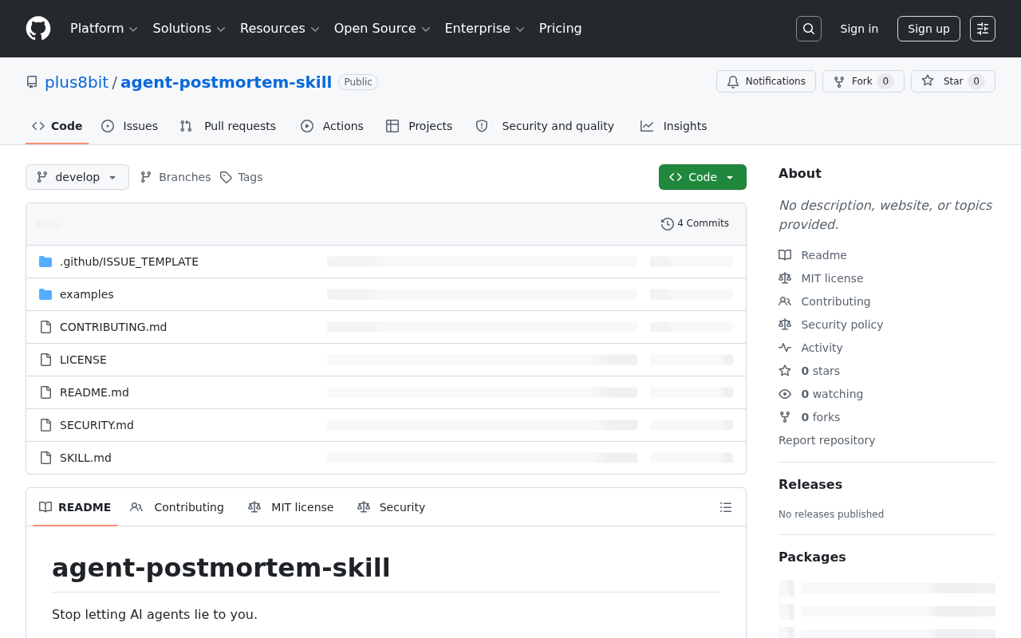Screen dimensions: 1021x638
Task: View the 4 Commits history
Action: [x=695, y=224]
